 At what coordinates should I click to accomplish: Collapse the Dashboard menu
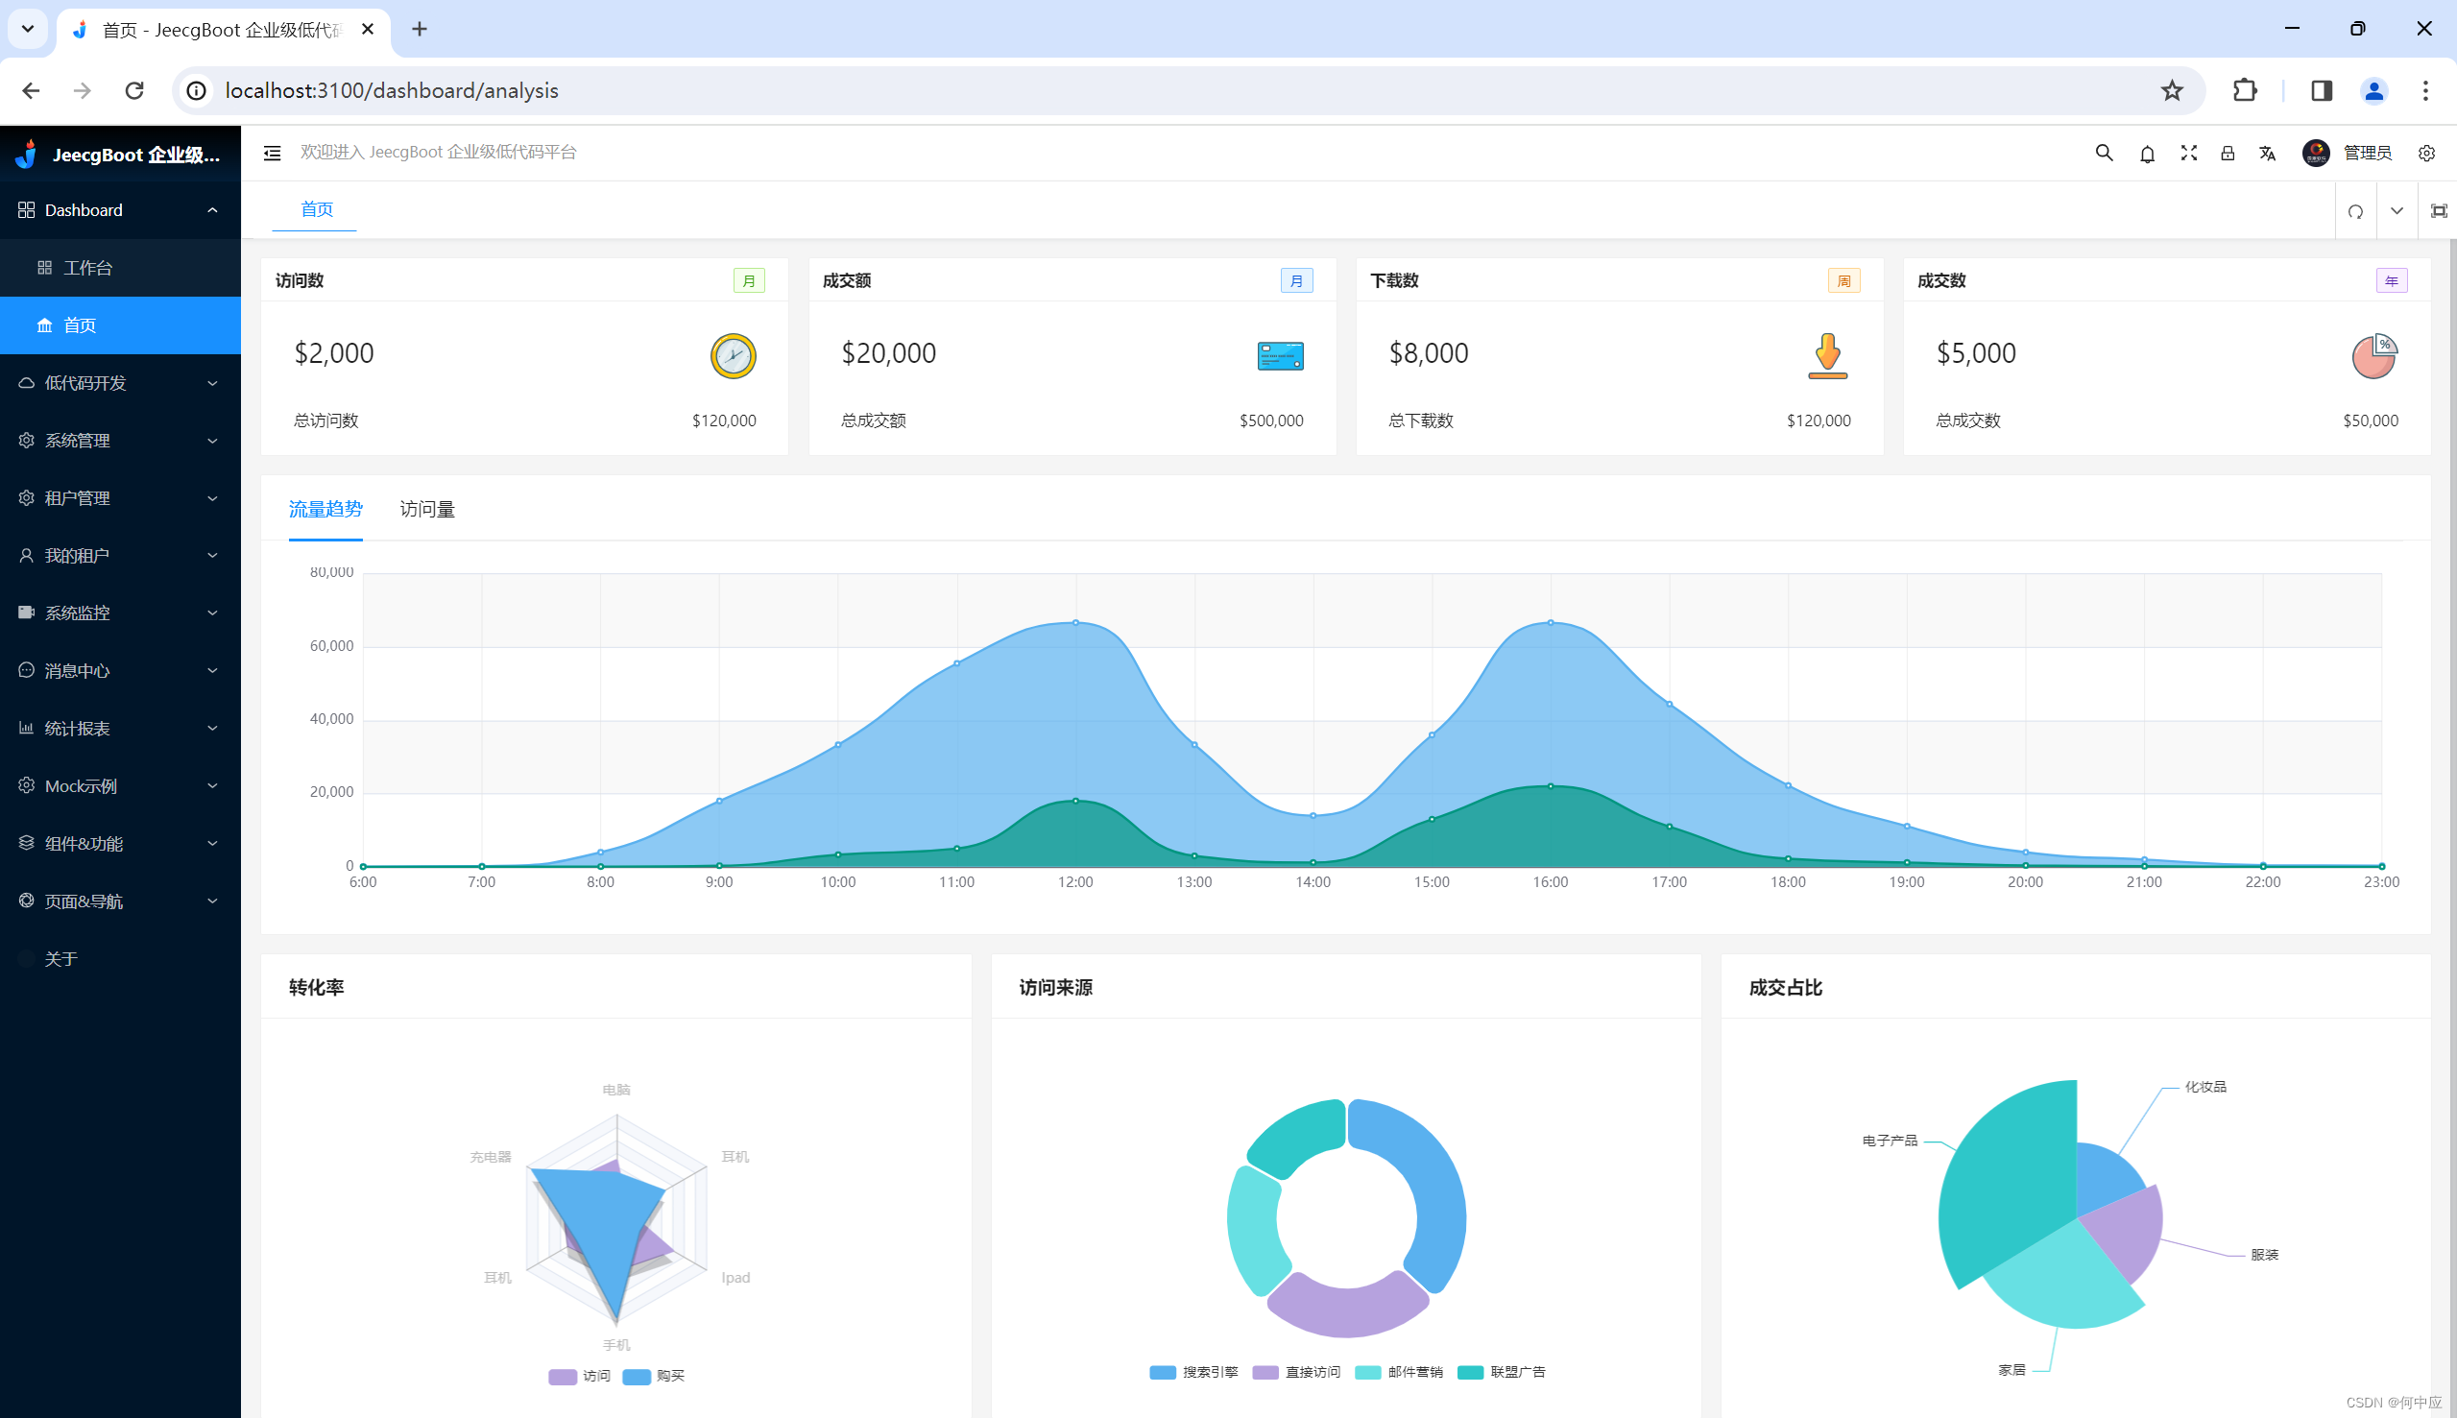coord(120,210)
